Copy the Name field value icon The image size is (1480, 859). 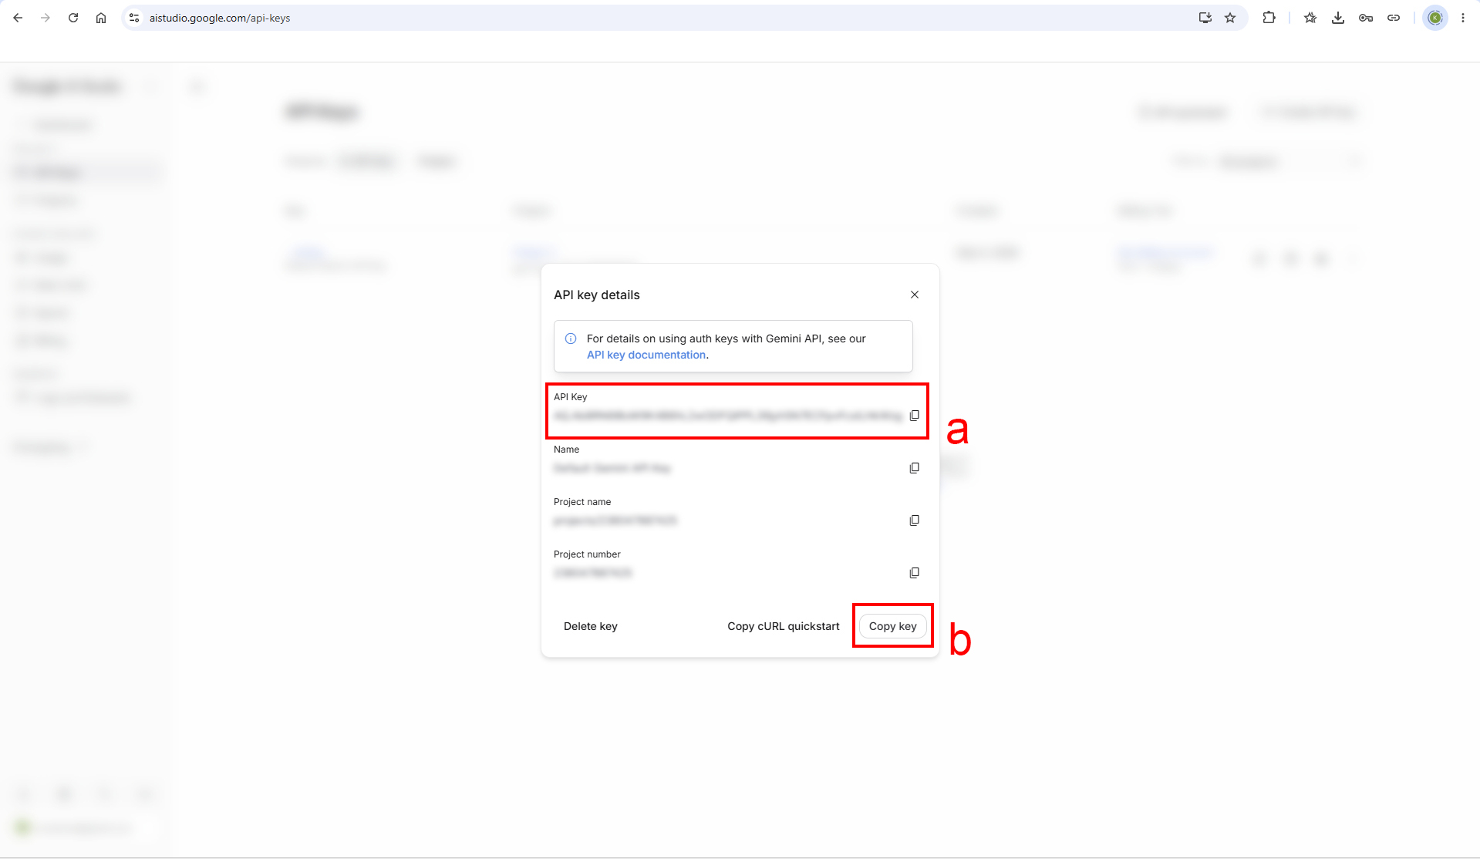click(x=914, y=468)
